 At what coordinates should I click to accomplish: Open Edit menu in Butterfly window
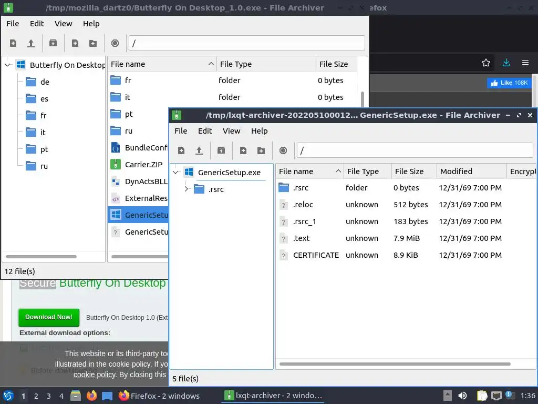(x=37, y=23)
